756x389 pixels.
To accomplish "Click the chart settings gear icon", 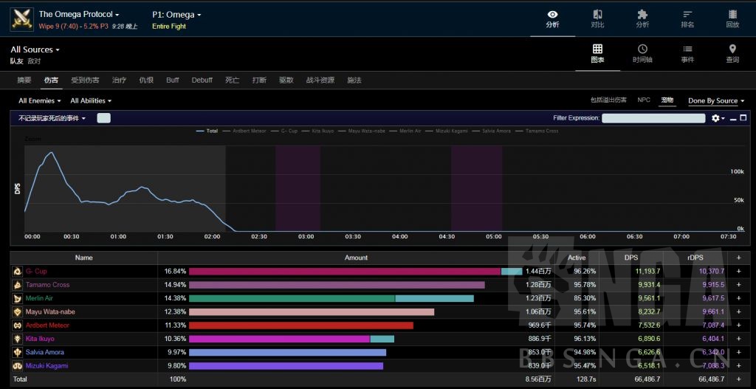I will 716,118.
